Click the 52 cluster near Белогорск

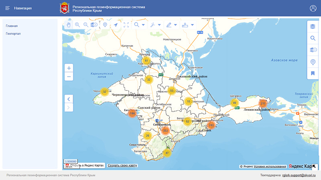(x=187, y=122)
